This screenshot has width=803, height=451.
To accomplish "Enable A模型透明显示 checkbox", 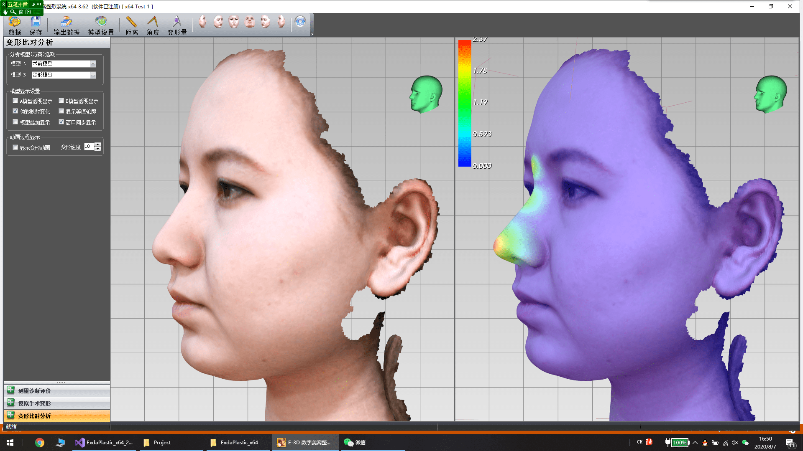I will coord(15,101).
